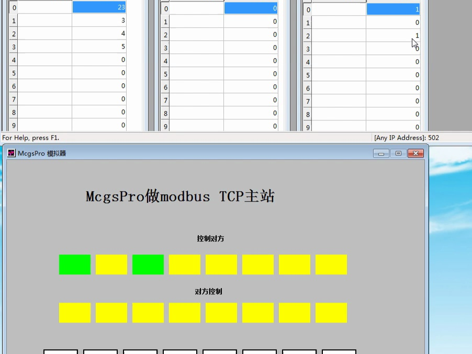Click the '[Any IP Address]: 502' status entry
Viewport: 472px width, 354px height.
pos(407,138)
